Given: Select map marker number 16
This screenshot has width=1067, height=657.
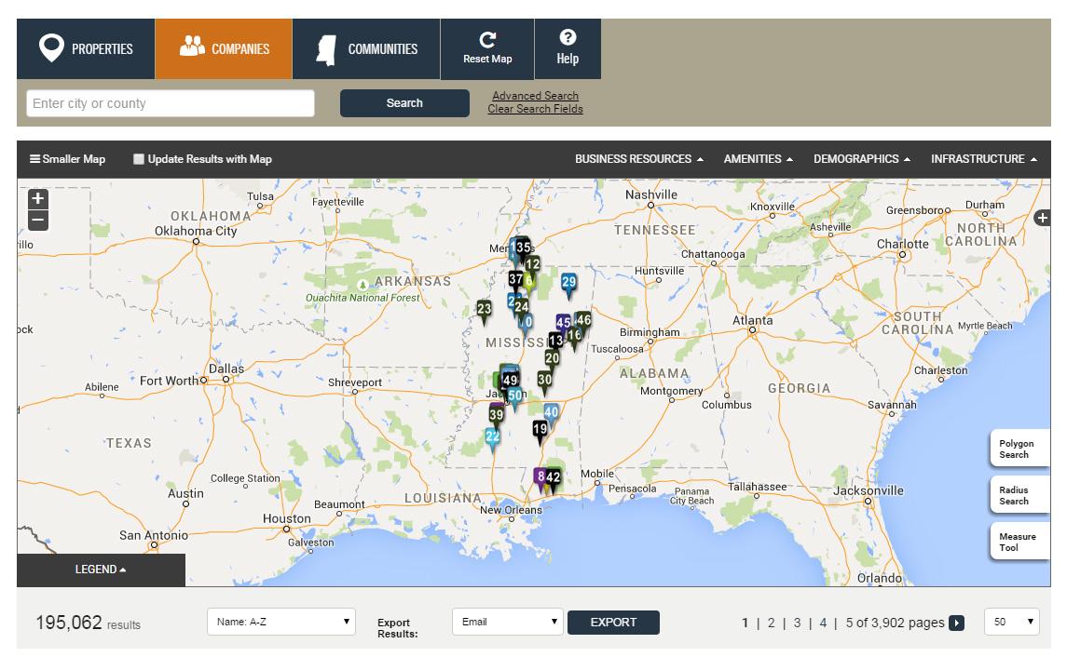Looking at the screenshot, I should pyautogui.click(x=574, y=336).
